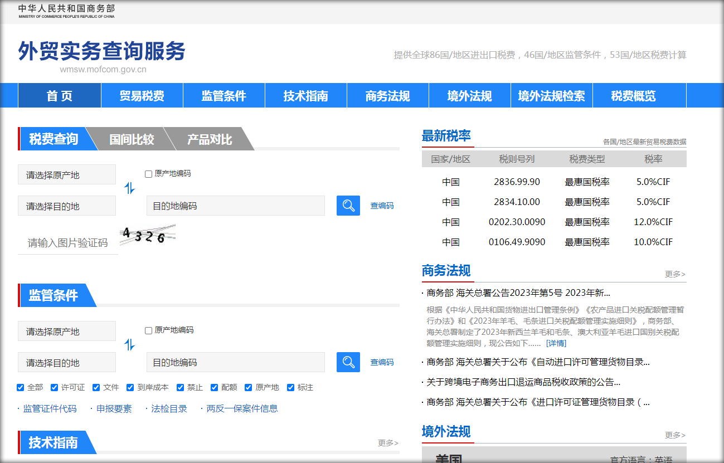Go to 首页 in the navigation bar
Image resolution: width=724 pixels, height=463 pixels.
point(60,95)
